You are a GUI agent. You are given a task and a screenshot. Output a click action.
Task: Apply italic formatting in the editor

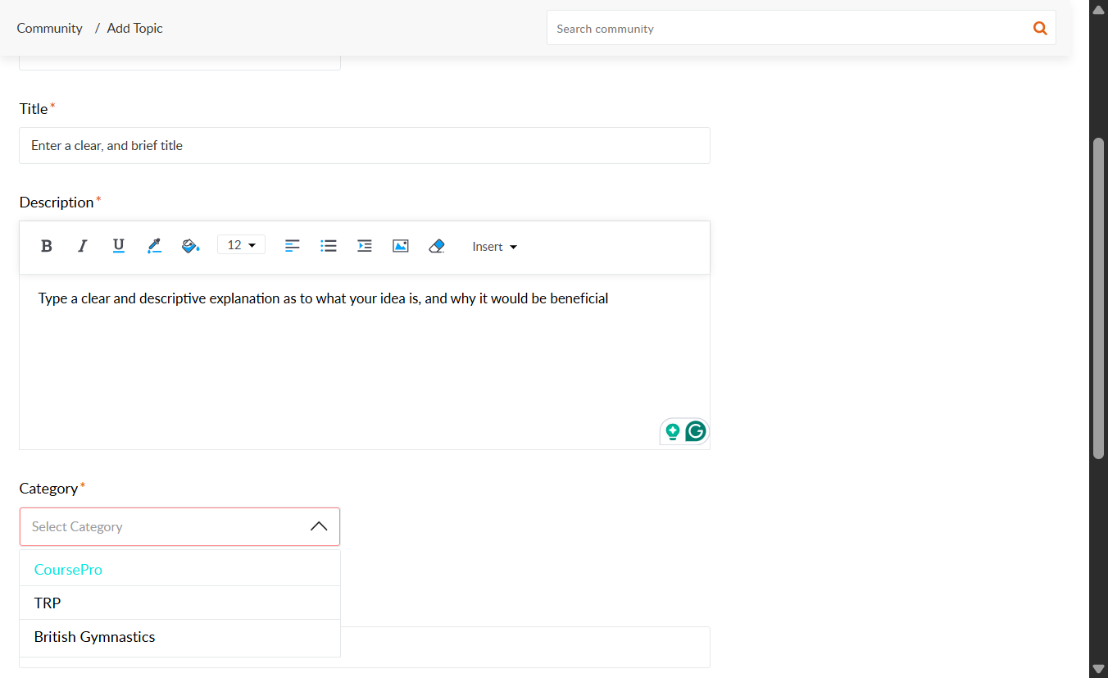point(82,246)
